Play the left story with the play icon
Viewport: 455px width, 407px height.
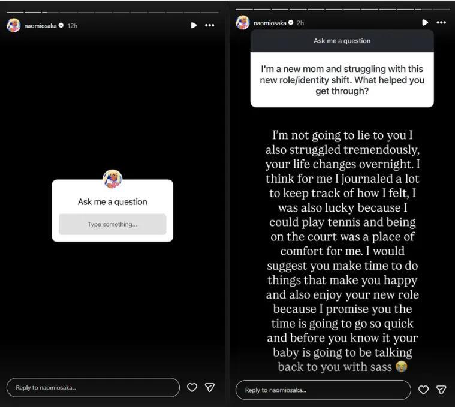[194, 26]
